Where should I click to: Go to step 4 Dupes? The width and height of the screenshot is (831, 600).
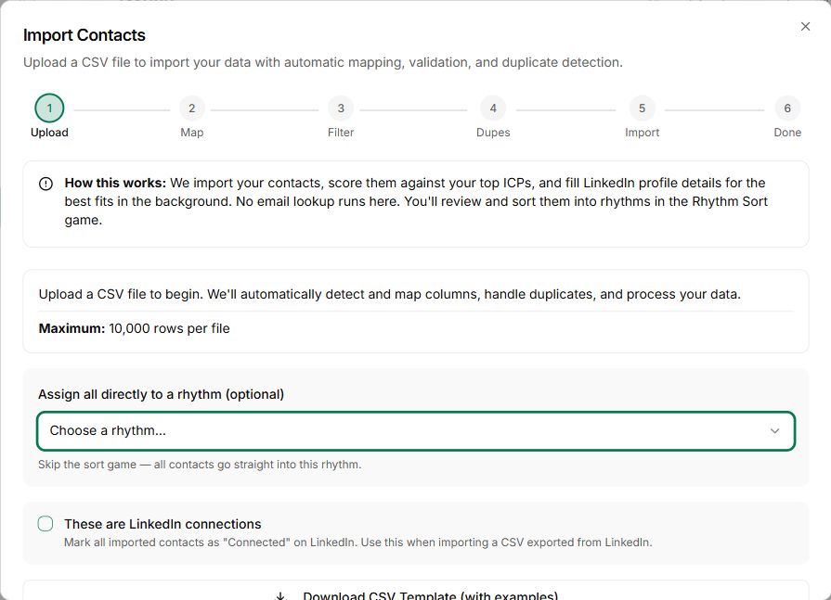coord(493,109)
